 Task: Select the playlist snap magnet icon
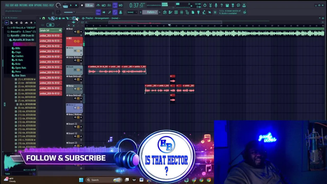[x=44, y=18]
